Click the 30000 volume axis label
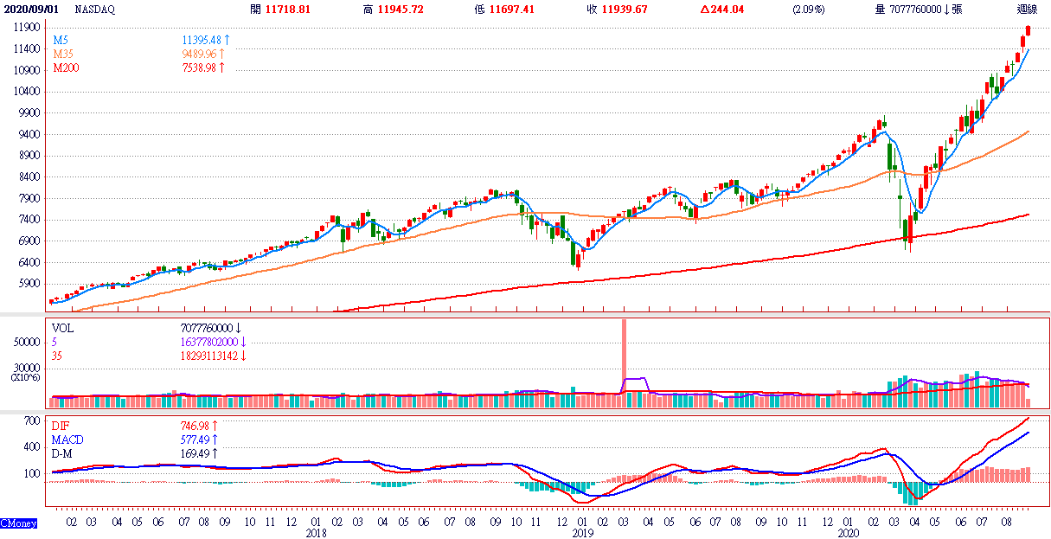The image size is (1051, 539). click(x=29, y=368)
